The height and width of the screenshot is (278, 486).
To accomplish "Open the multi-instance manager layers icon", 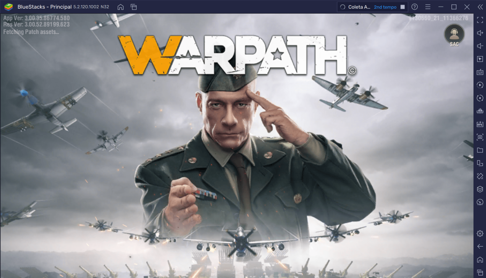I will 480,189.
